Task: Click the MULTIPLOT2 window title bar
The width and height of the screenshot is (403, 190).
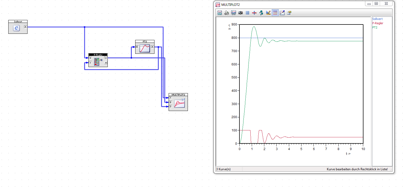Action: [289, 5]
